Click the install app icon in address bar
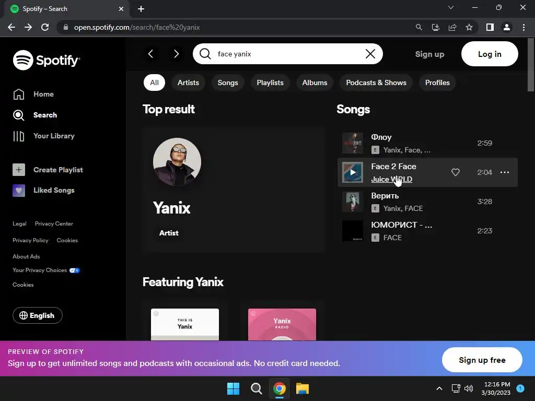Image resolution: width=535 pixels, height=401 pixels. (x=435, y=27)
